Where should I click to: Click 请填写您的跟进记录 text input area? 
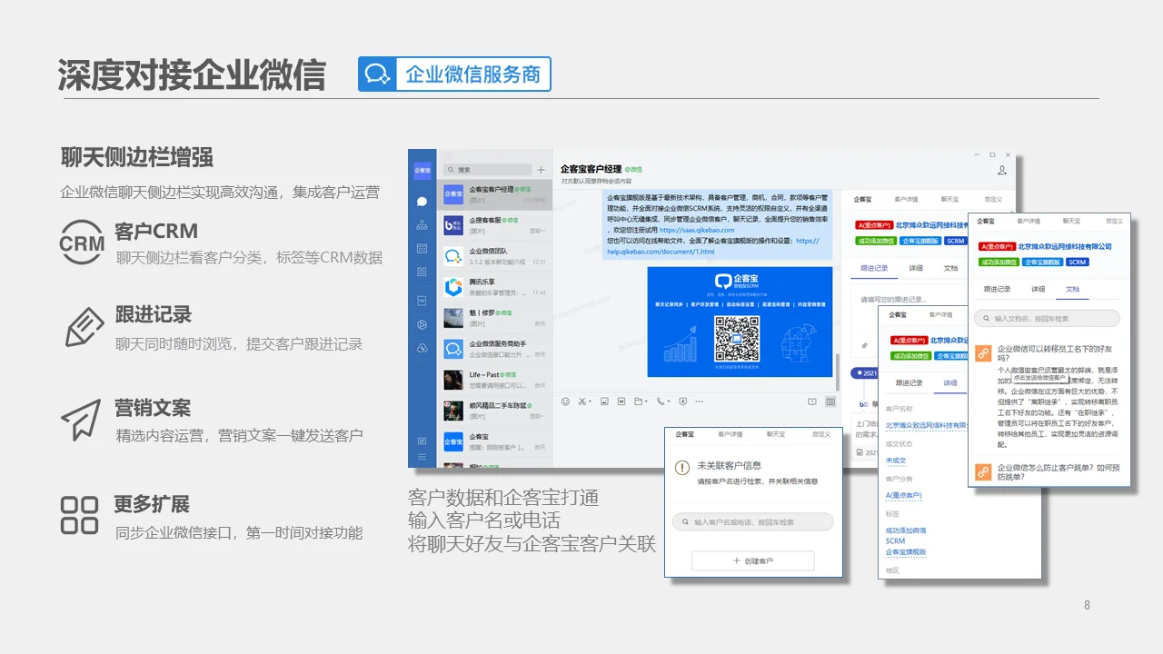tap(894, 299)
